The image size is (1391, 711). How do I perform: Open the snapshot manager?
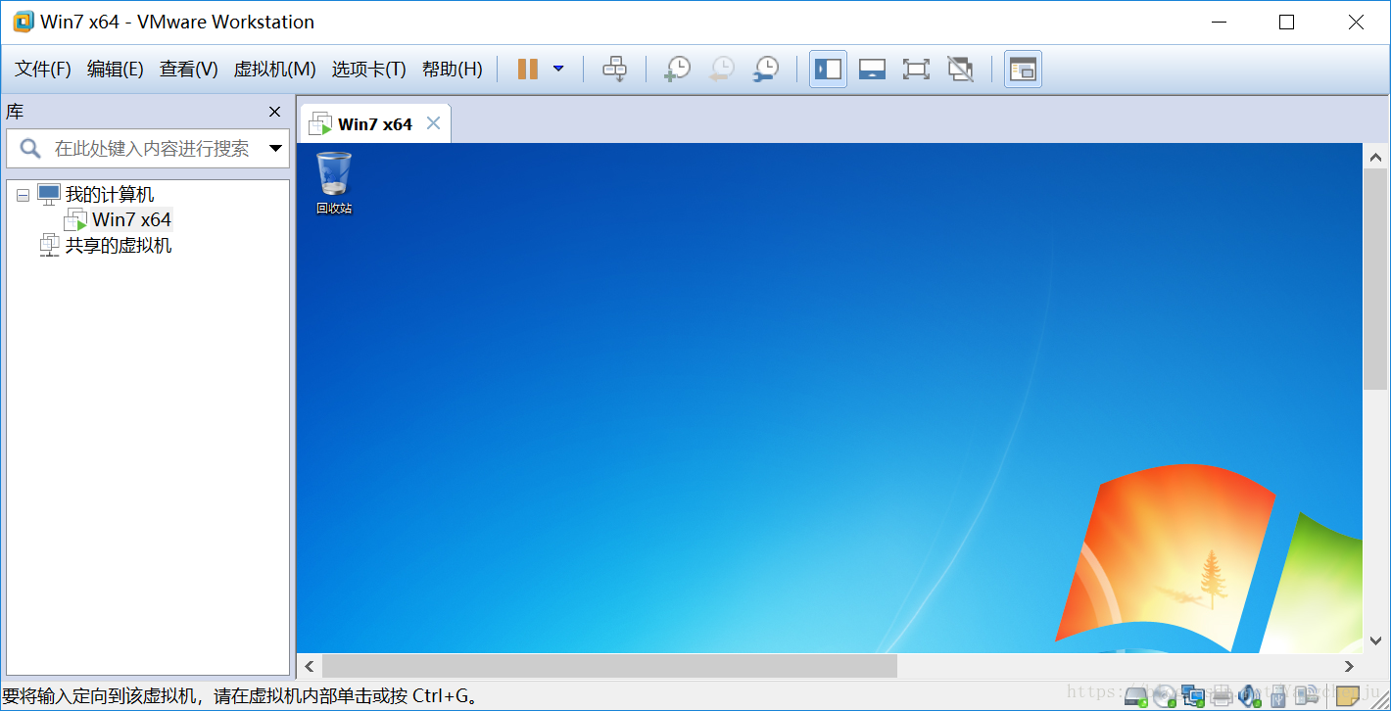pyautogui.click(x=766, y=70)
